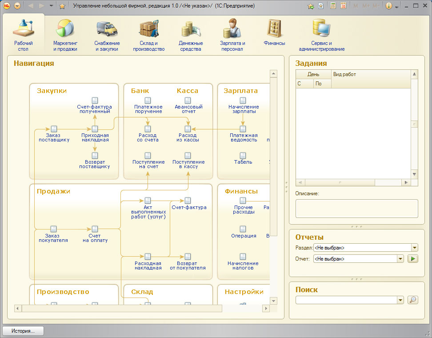Open the Зарплата и персонал section
Image resolution: width=432 pixels, height=338 pixels.
tap(232, 35)
